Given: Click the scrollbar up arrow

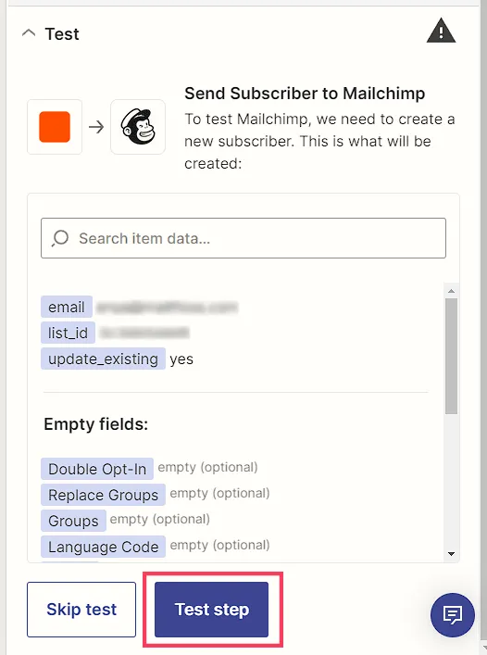Looking at the screenshot, I should [451, 291].
